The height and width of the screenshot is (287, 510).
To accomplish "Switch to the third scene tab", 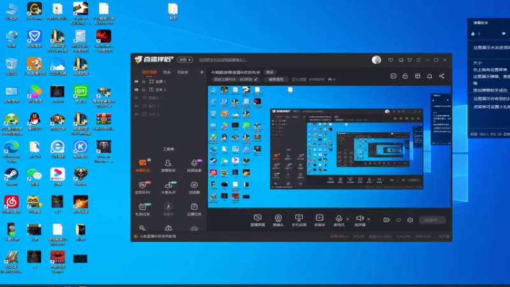I will point(182,72).
